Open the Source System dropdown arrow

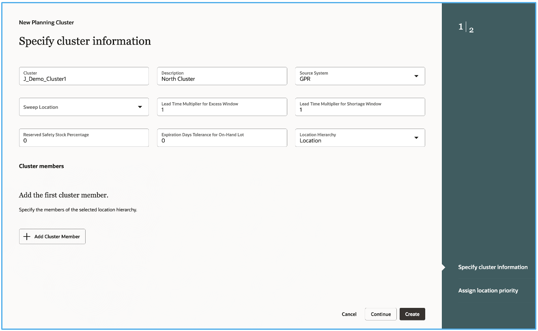[x=416, y=76]
